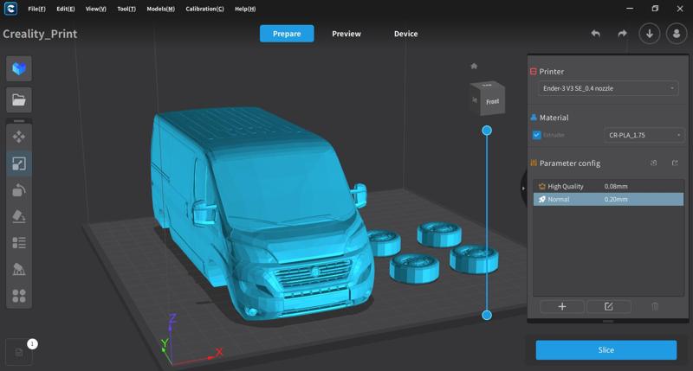This screenshot has height=371, width=693.
Task: Add new parameter profile with plus
Action: coord(562,307)
